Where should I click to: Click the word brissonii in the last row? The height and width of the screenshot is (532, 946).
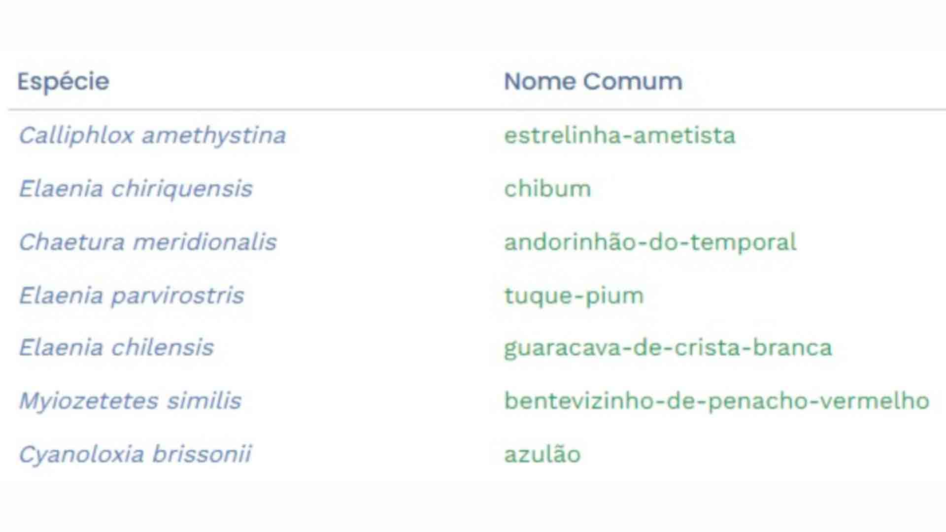tap(202, 454)
